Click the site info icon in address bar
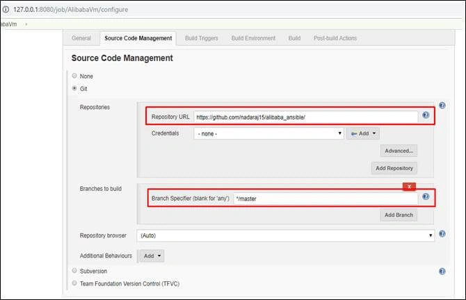This screenshot has width=466, height=300. (x=6, y=9)
